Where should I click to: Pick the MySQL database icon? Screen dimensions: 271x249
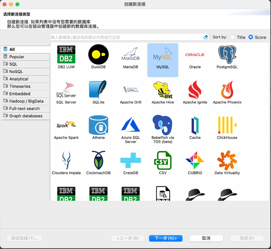coord(163,54)
